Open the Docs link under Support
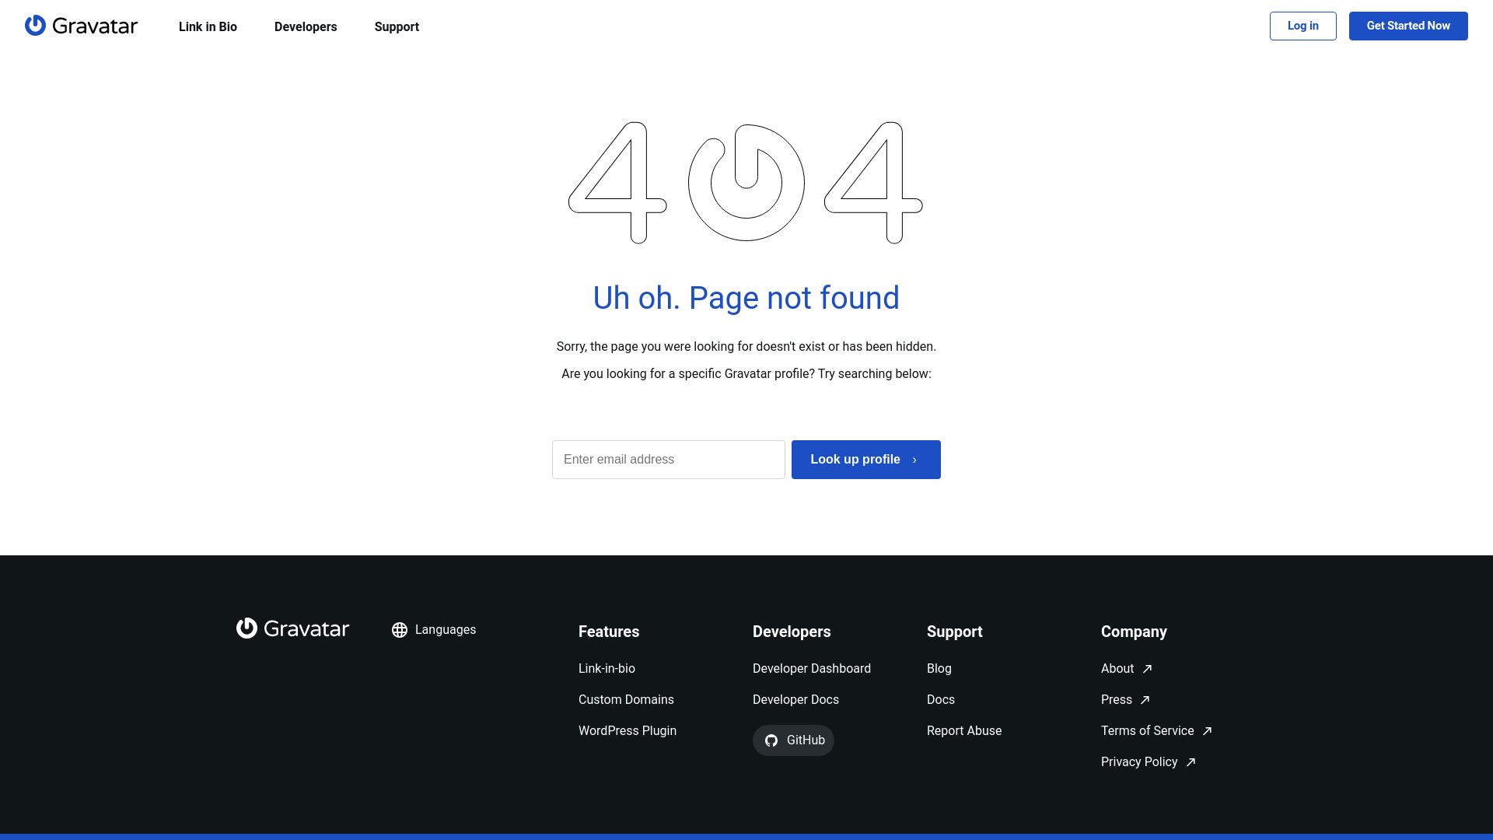 941,700
